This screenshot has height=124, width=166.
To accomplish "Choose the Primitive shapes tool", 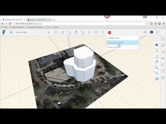I will [x=69, y=32].
